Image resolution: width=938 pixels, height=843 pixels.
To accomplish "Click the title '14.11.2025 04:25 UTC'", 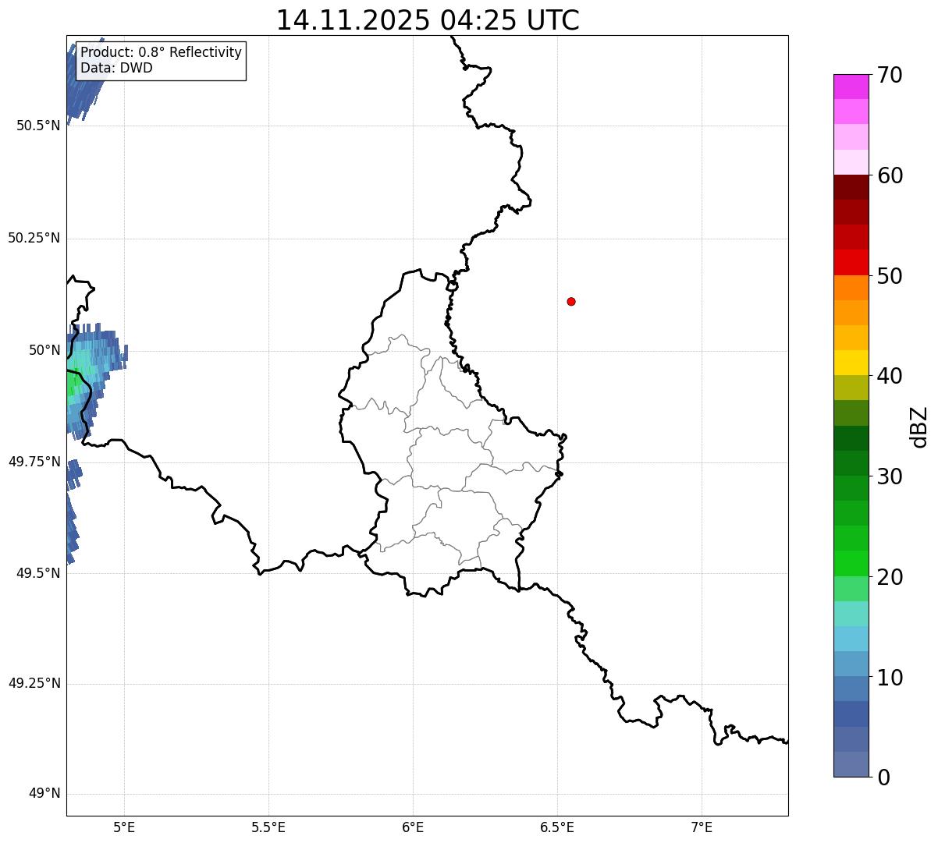I will (x=428, y=20).
